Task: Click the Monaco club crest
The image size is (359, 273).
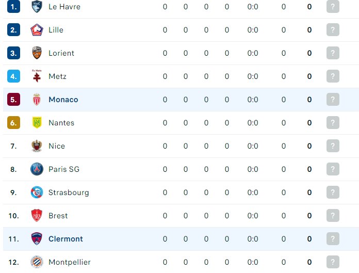Action: click(x=37, y=100)
